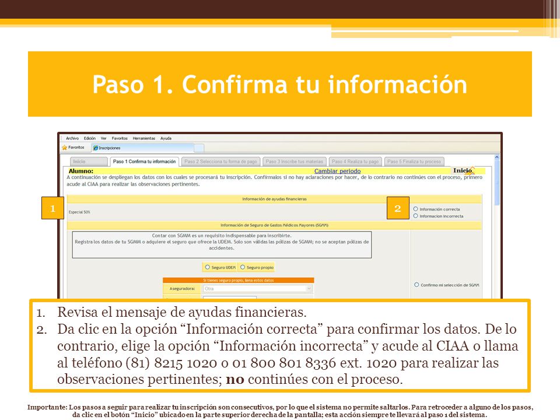
Task: Select Confirmo mi selección de SGMM
Action: (416, 285)
